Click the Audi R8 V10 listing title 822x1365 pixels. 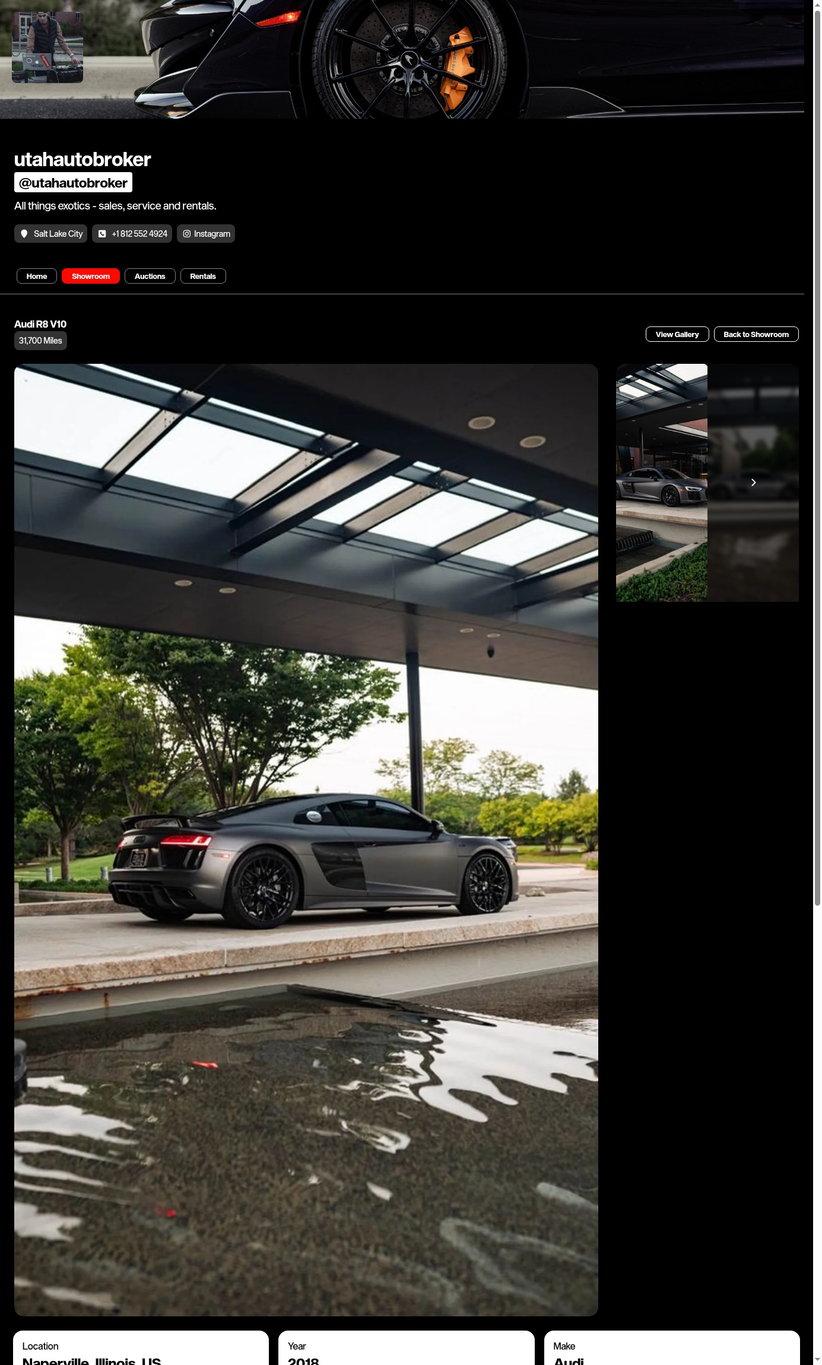[40, 324]
